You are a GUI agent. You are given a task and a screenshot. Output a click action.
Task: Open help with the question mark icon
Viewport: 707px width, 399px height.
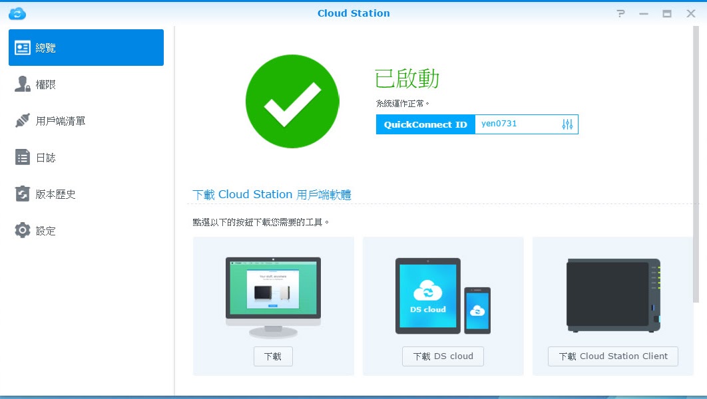tap(621, 13)
